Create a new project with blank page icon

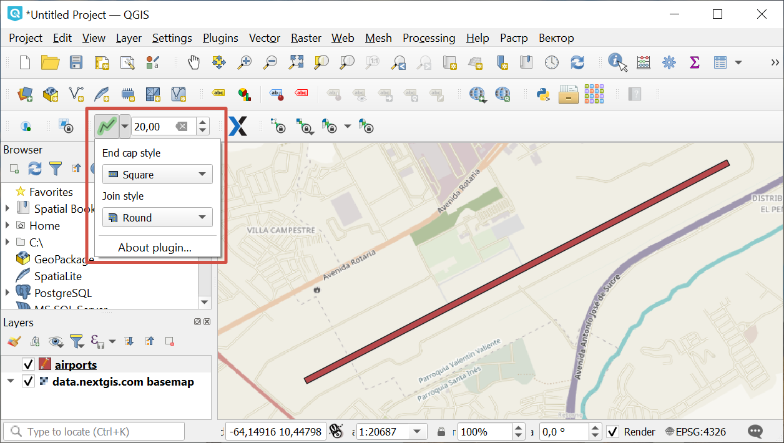25,62
